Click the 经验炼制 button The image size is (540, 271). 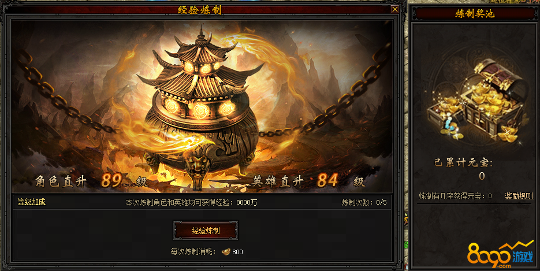206,231
